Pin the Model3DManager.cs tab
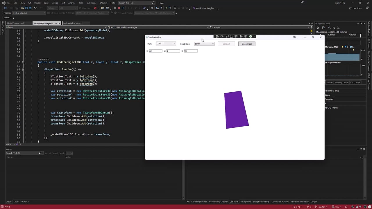The image size is (372, 209). pyautogui.click(x=56, y=23)
